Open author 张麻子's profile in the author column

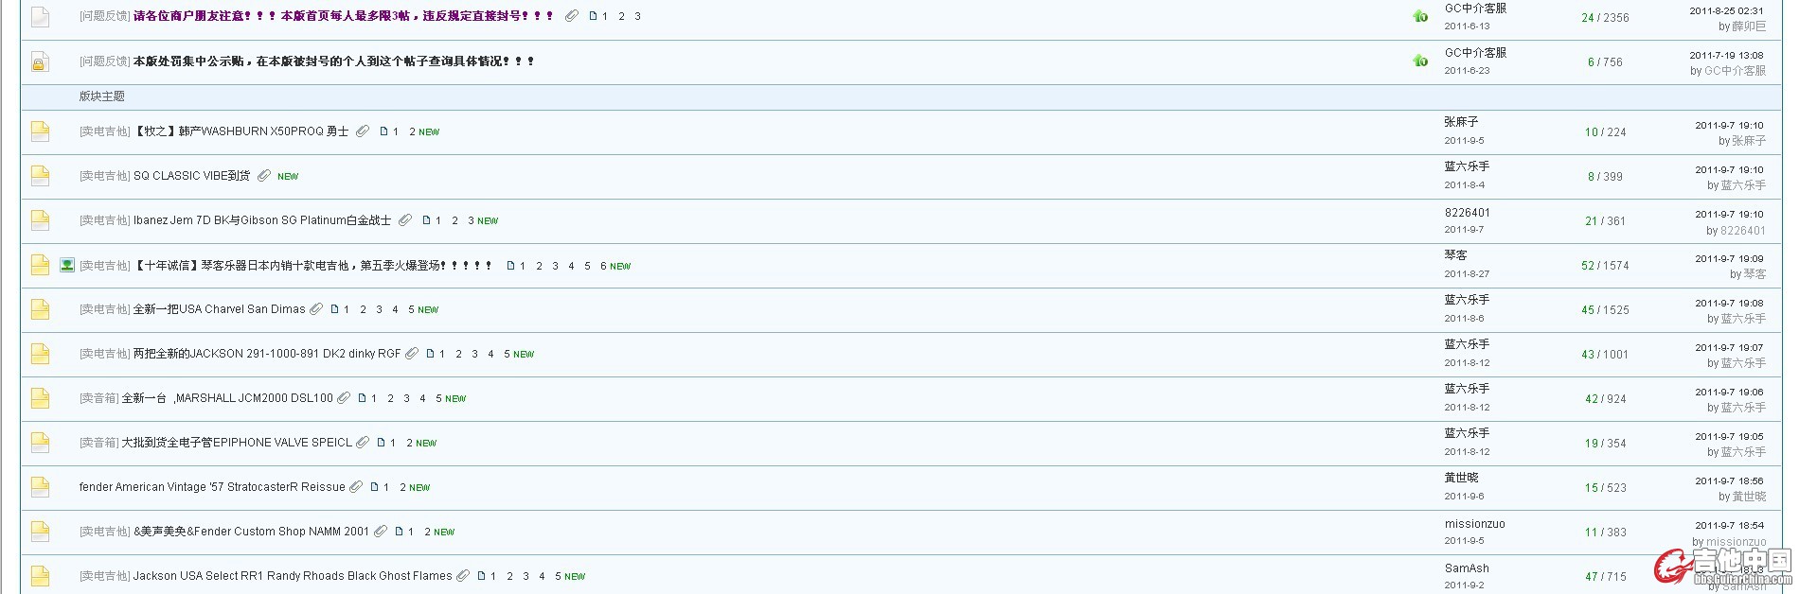coord(1461,122)
